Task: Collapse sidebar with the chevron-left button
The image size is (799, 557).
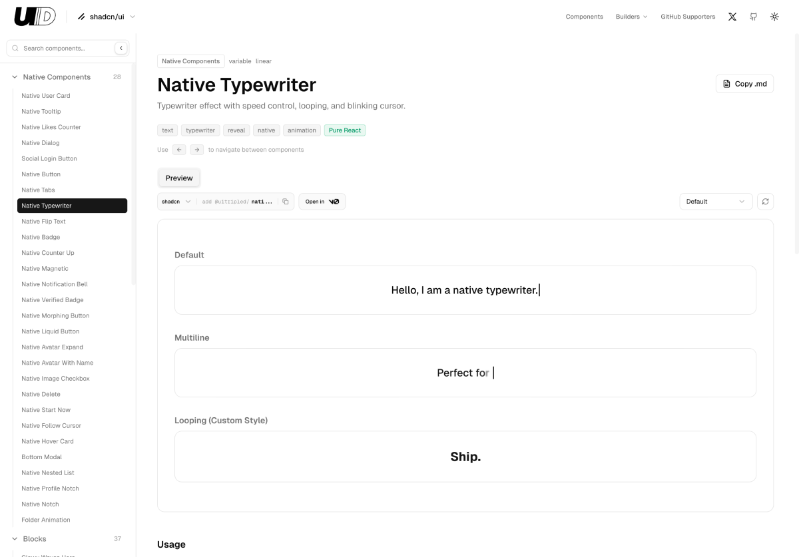Action: coord(121,48)
